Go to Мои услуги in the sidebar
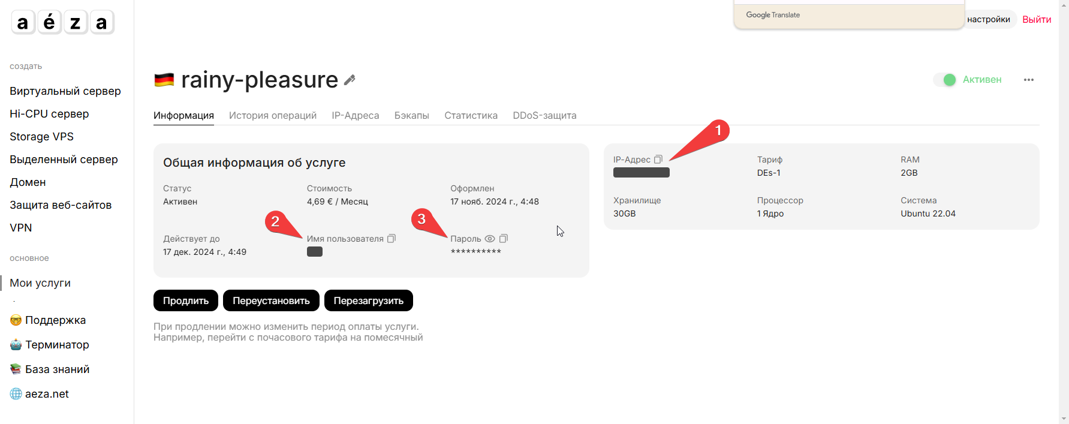 (x=40, y=283)
